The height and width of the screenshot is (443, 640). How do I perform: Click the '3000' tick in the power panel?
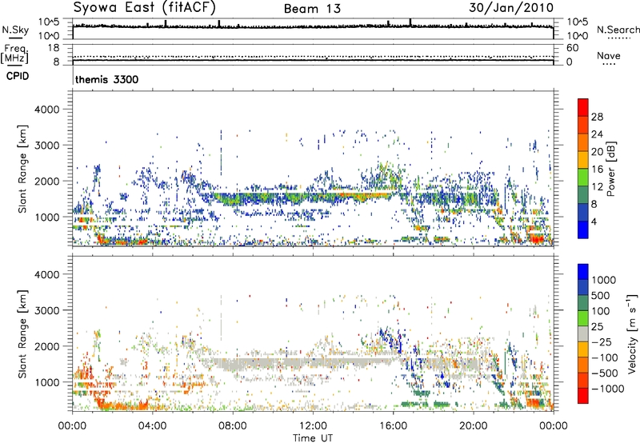coord(47,146)
